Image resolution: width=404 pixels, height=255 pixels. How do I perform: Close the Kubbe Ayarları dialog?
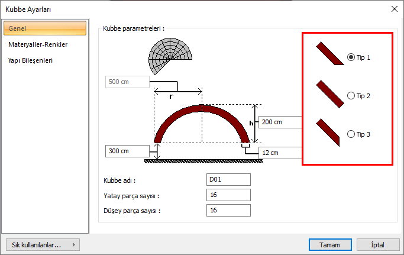(394, 9)
